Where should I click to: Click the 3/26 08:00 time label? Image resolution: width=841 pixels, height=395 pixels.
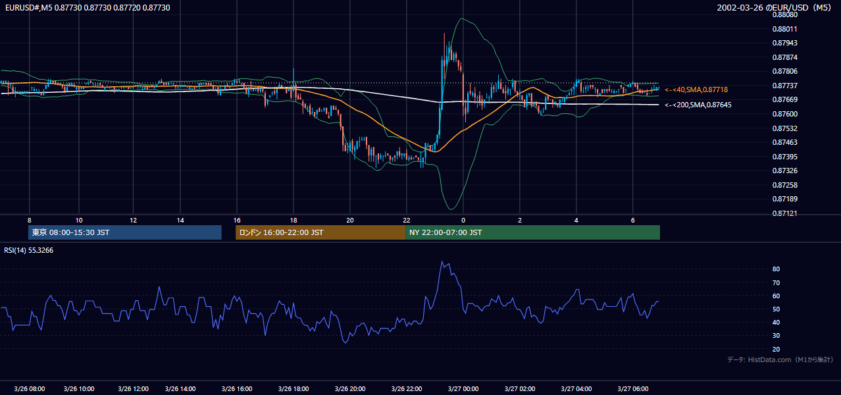29,388
